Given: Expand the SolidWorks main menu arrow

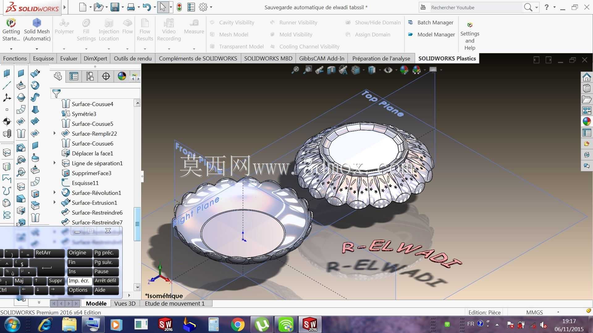Looking at the screenshot, I should pos(65,7).
